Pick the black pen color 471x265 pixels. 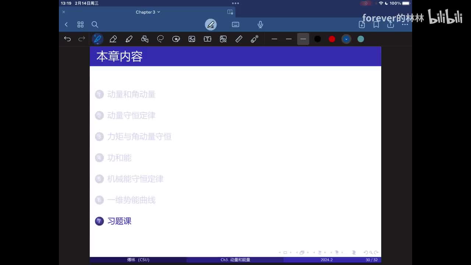(318, 39)
